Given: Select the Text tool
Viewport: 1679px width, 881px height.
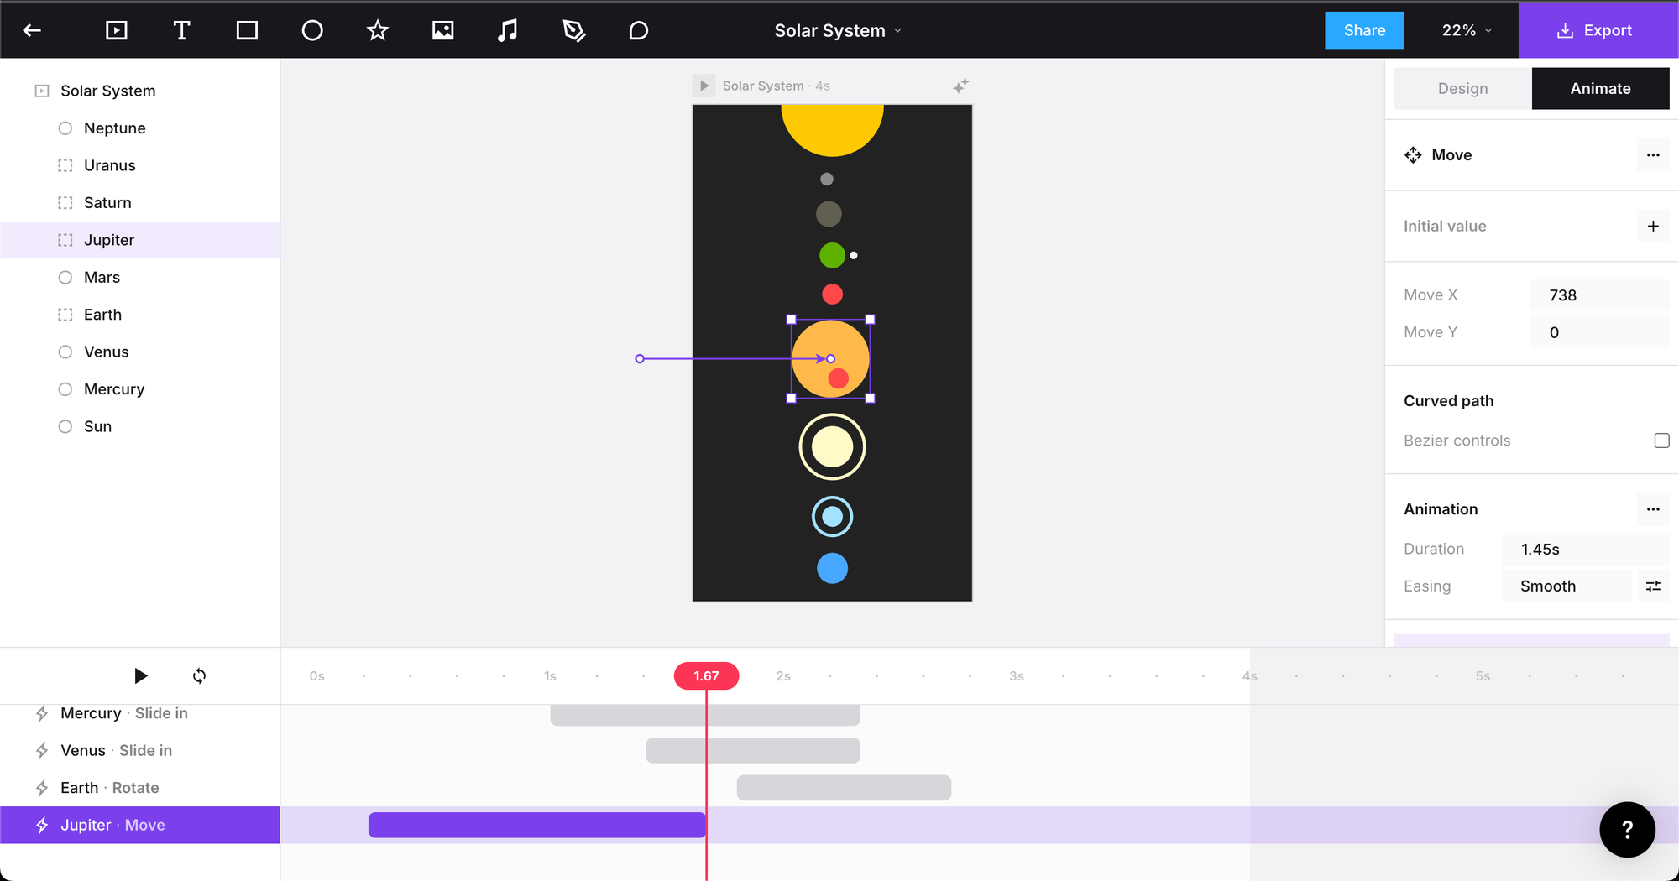Looking at the screenshot, I should (x=181, y=31).
